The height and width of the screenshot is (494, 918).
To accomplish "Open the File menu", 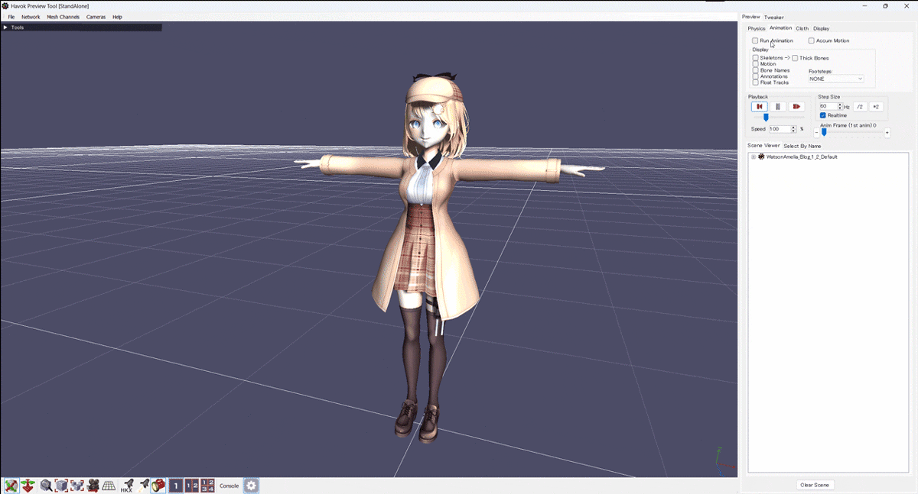I will point(11,17).
